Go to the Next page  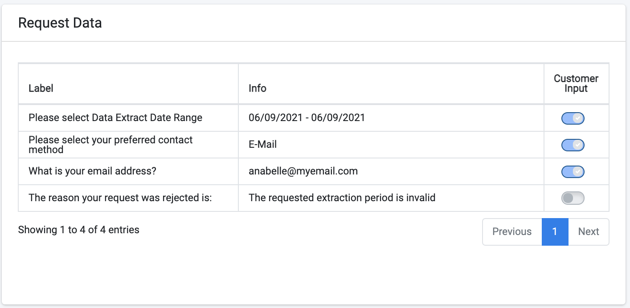(589, 231)
